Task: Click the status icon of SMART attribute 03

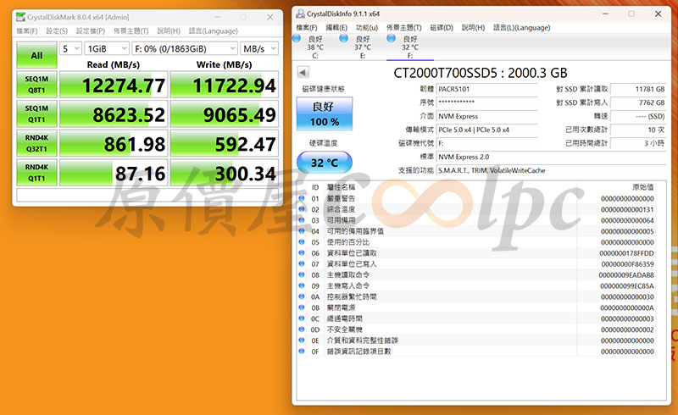Action: click(302, 220)
